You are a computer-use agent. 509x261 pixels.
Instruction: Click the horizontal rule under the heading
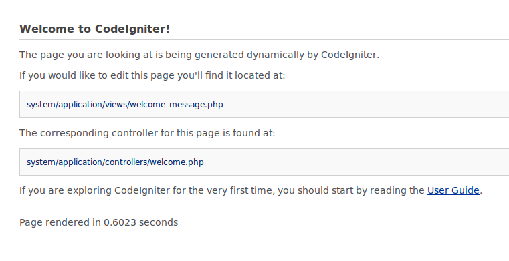pos(264,40)
